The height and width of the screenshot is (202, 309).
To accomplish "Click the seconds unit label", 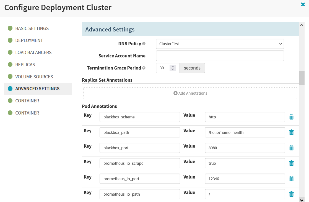I will point(192,68).
